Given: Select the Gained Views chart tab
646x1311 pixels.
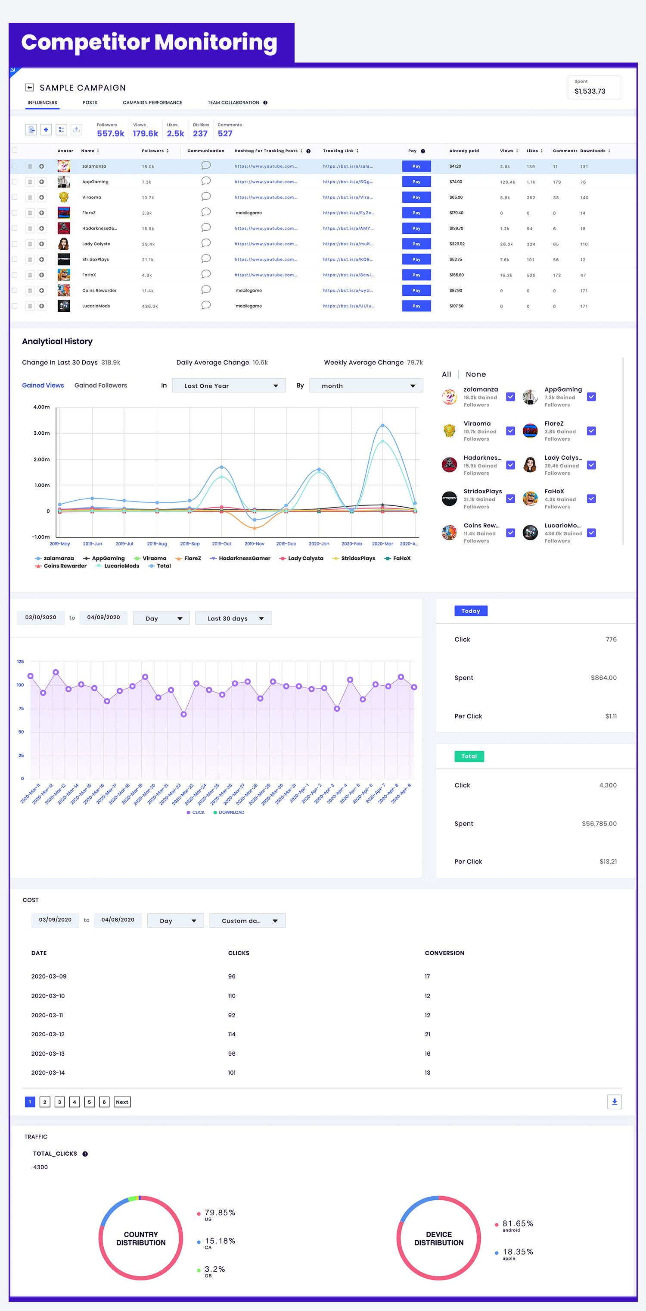Looking at the screenshot, I should pos(43,385).
